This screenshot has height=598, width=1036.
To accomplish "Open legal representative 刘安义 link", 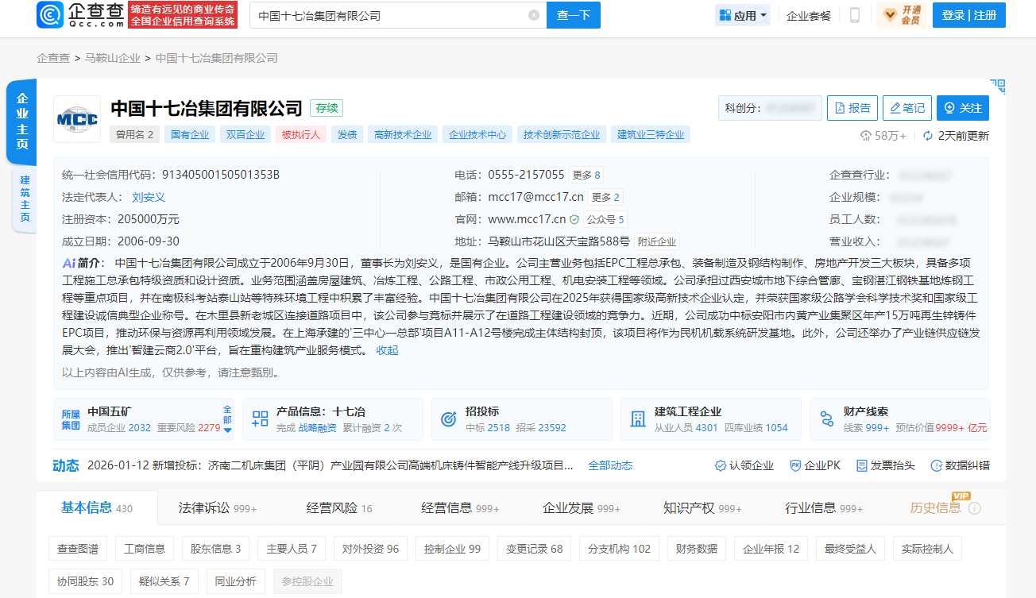I will (x=149, y=197).
